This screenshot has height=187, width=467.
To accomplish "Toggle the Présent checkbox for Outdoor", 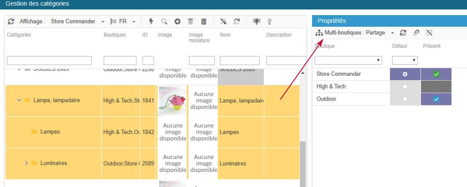I will click(x=436, y=99).
